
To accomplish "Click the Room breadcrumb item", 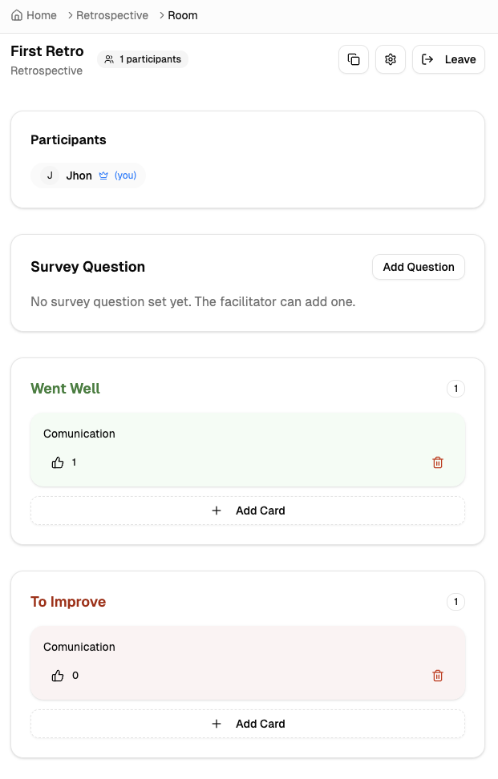I will (x=183, y=15).
